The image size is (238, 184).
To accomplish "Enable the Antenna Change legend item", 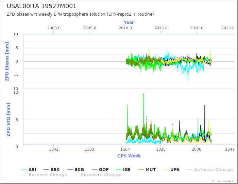I will [x=210, y=170].
